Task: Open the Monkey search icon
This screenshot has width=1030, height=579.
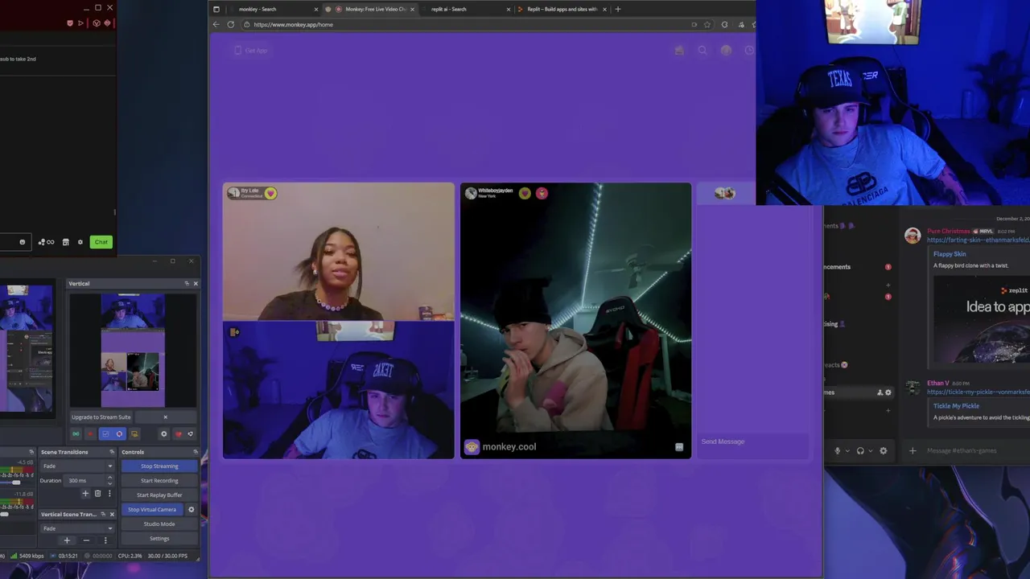Action: pyautogui.click(x=702, y=50)
